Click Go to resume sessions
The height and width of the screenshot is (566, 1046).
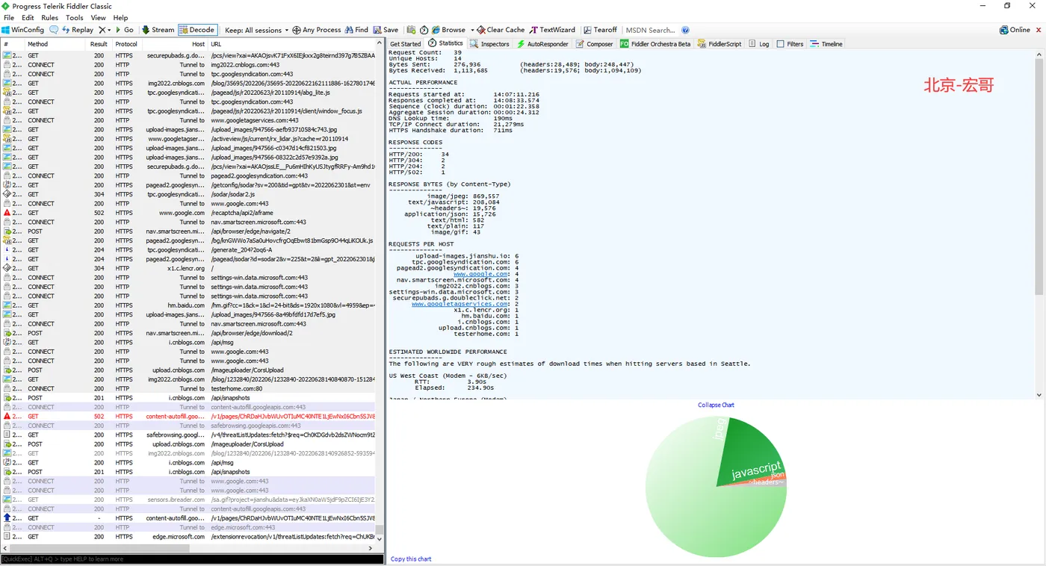point(124,30)
